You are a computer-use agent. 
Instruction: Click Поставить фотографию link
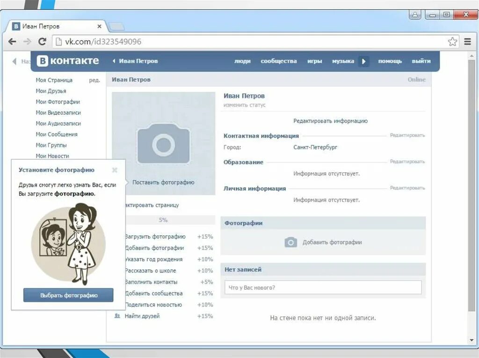click(163, 183)
